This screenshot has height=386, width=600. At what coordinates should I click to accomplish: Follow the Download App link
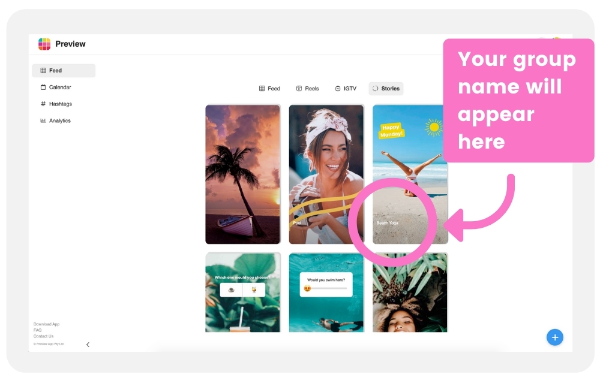point(46,324)
